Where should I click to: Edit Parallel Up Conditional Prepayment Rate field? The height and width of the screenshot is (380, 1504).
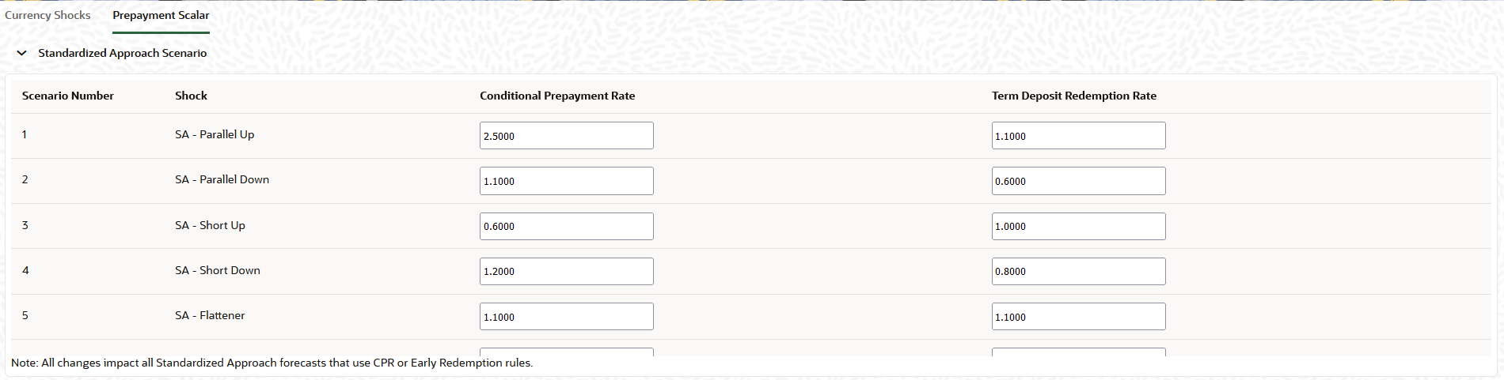point(567,136)
